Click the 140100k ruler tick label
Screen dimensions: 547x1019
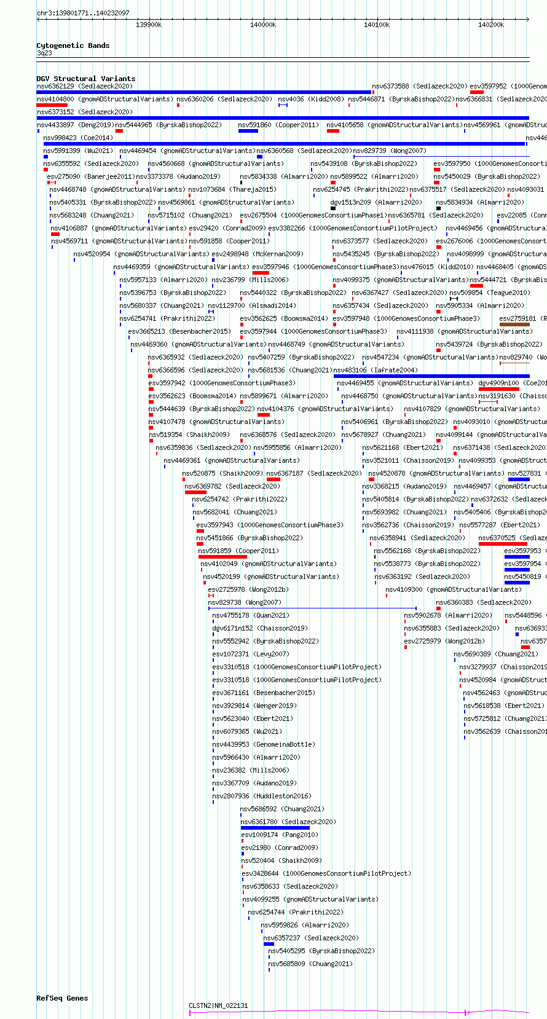377,25
